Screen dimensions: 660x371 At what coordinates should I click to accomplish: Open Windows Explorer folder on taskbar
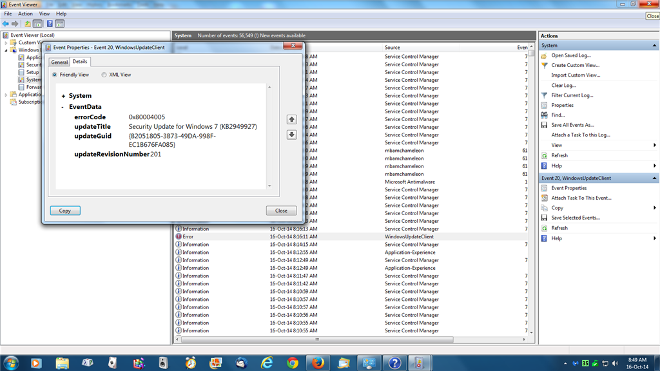pos(62,363)
